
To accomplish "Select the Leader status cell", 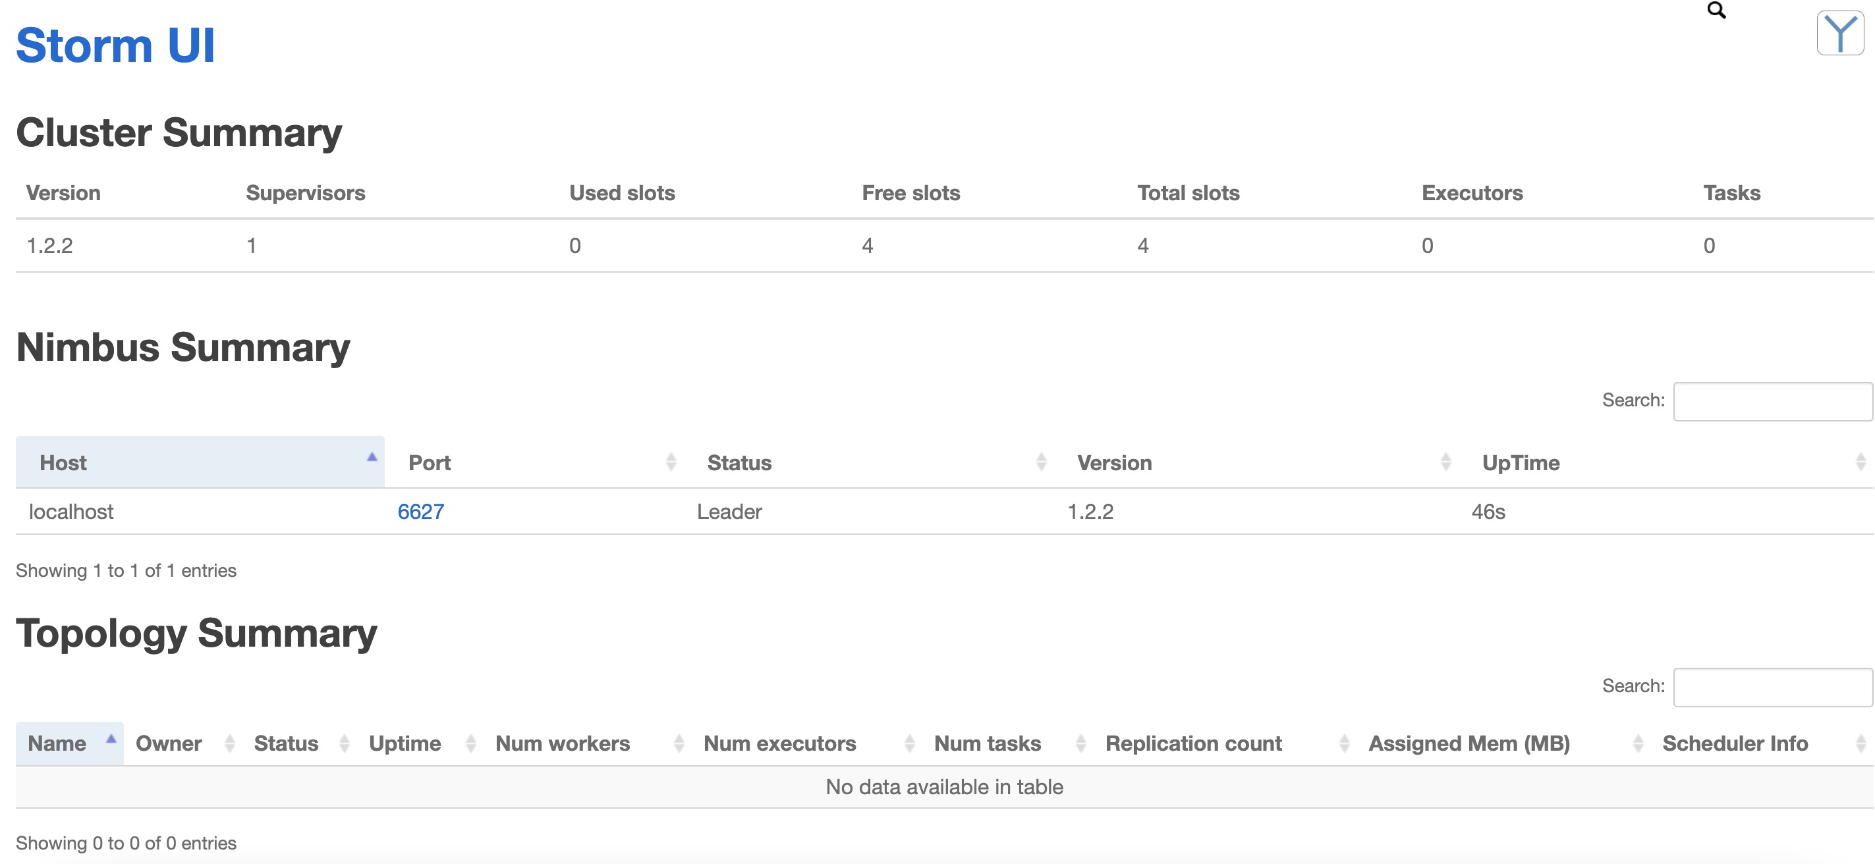I will (729, 511).
